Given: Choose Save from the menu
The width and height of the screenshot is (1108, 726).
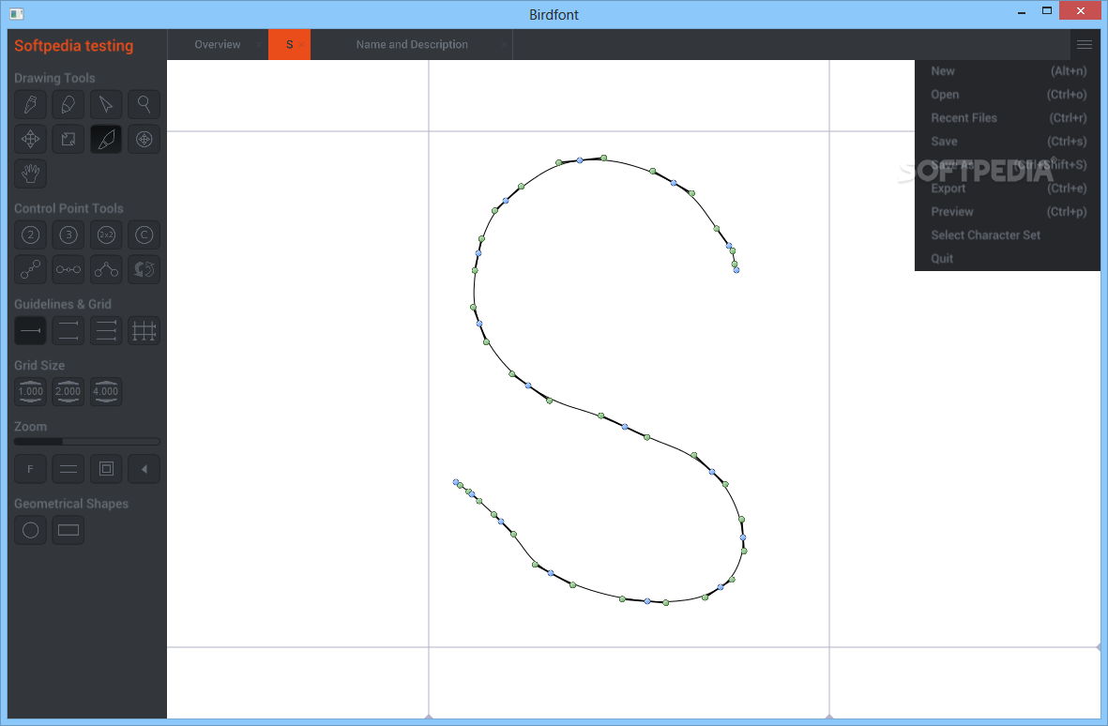Looking at the screenshot, I should (1009, 142).
